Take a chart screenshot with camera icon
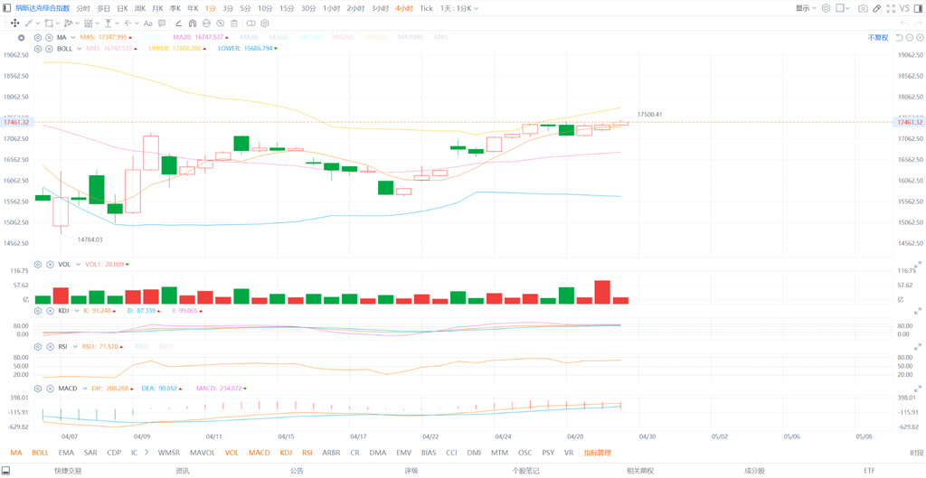926x478 pixels. click(x=863, y=8)
